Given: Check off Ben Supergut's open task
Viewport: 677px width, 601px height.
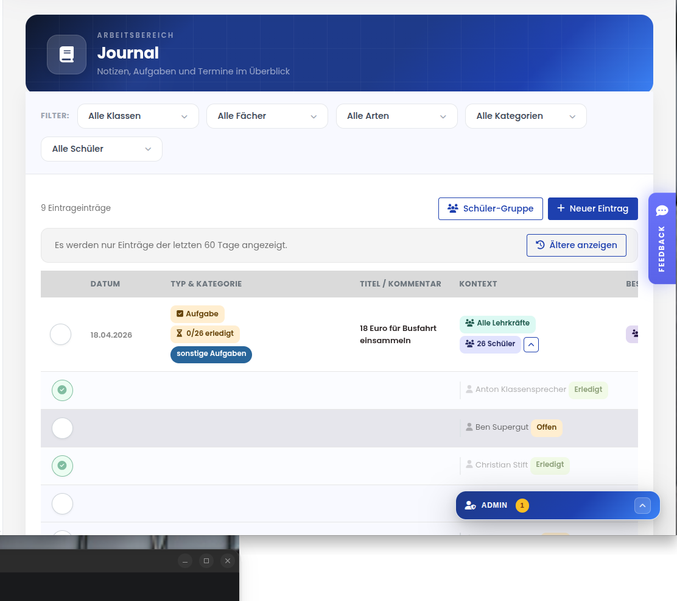Looking at the screenshot, I should (x=62, y=428).
